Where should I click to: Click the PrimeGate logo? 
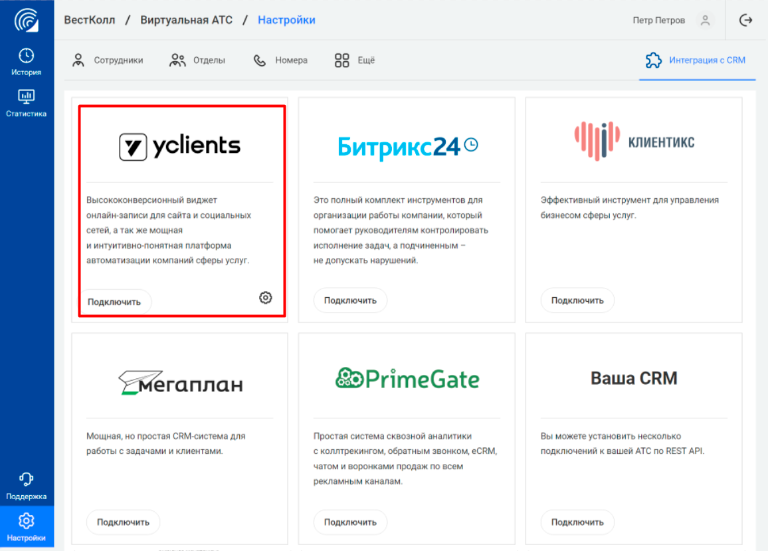(x=407, y=379)
